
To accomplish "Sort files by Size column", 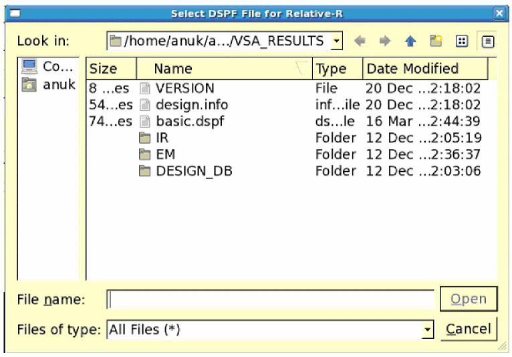I will click(111, 69).
